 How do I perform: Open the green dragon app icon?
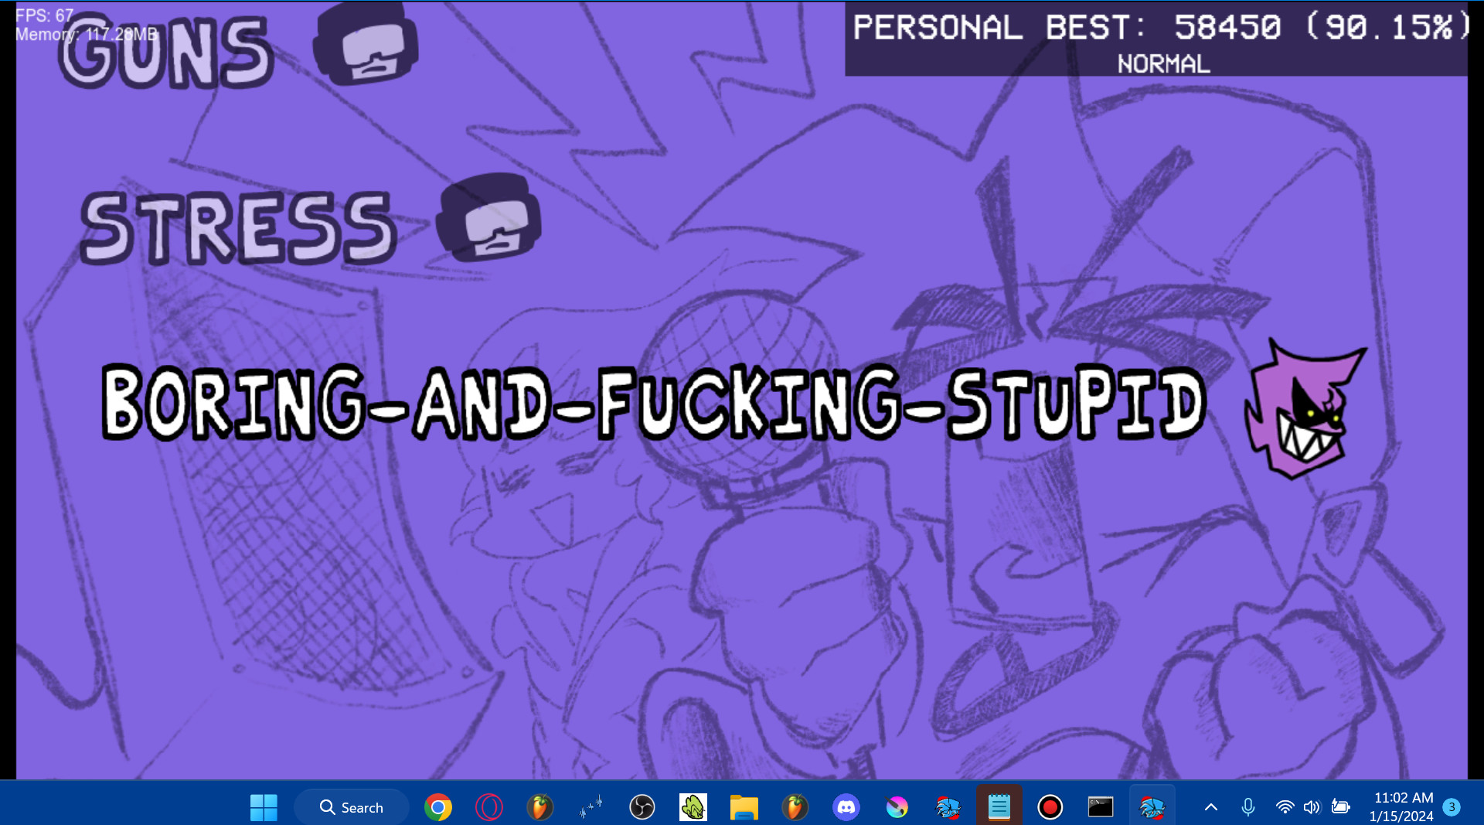[693, 807]
